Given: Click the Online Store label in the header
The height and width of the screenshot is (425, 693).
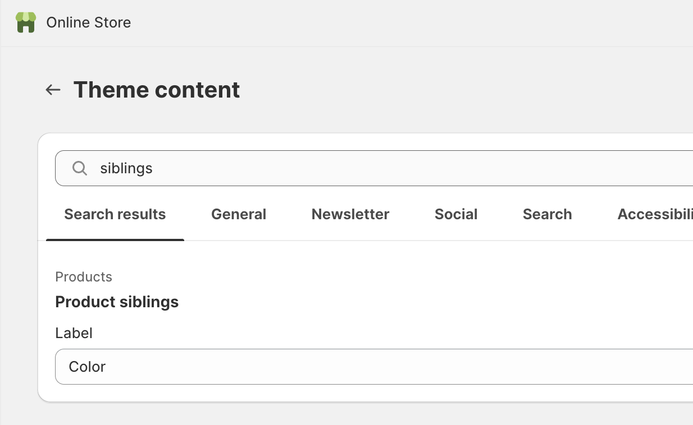Looking at the screenshot, I should click(88, 22).
